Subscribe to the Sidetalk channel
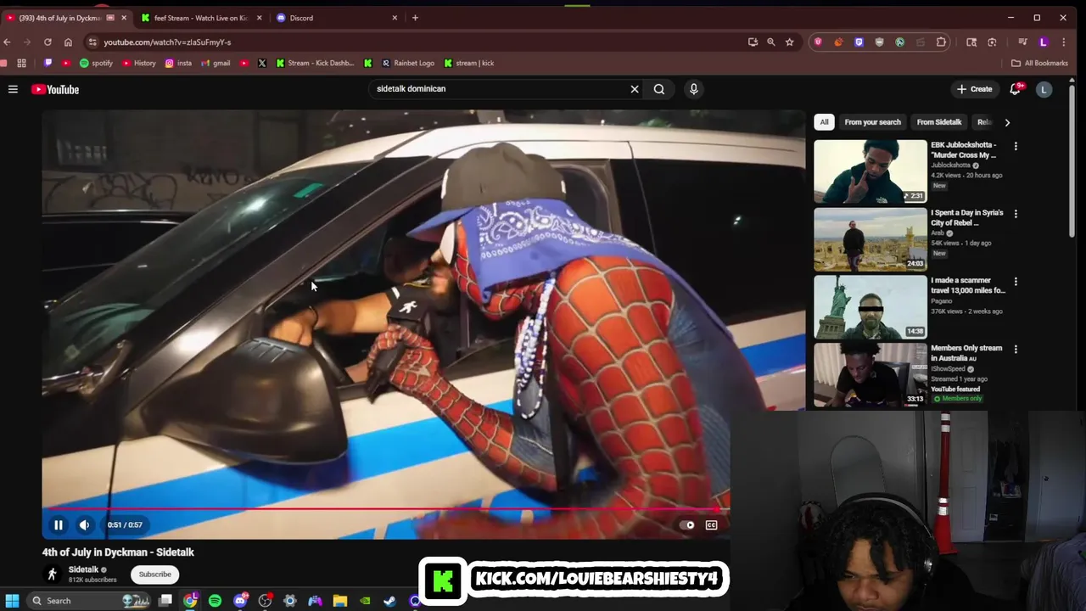This screenshot has height=611, width=1086. coord(155,575)
